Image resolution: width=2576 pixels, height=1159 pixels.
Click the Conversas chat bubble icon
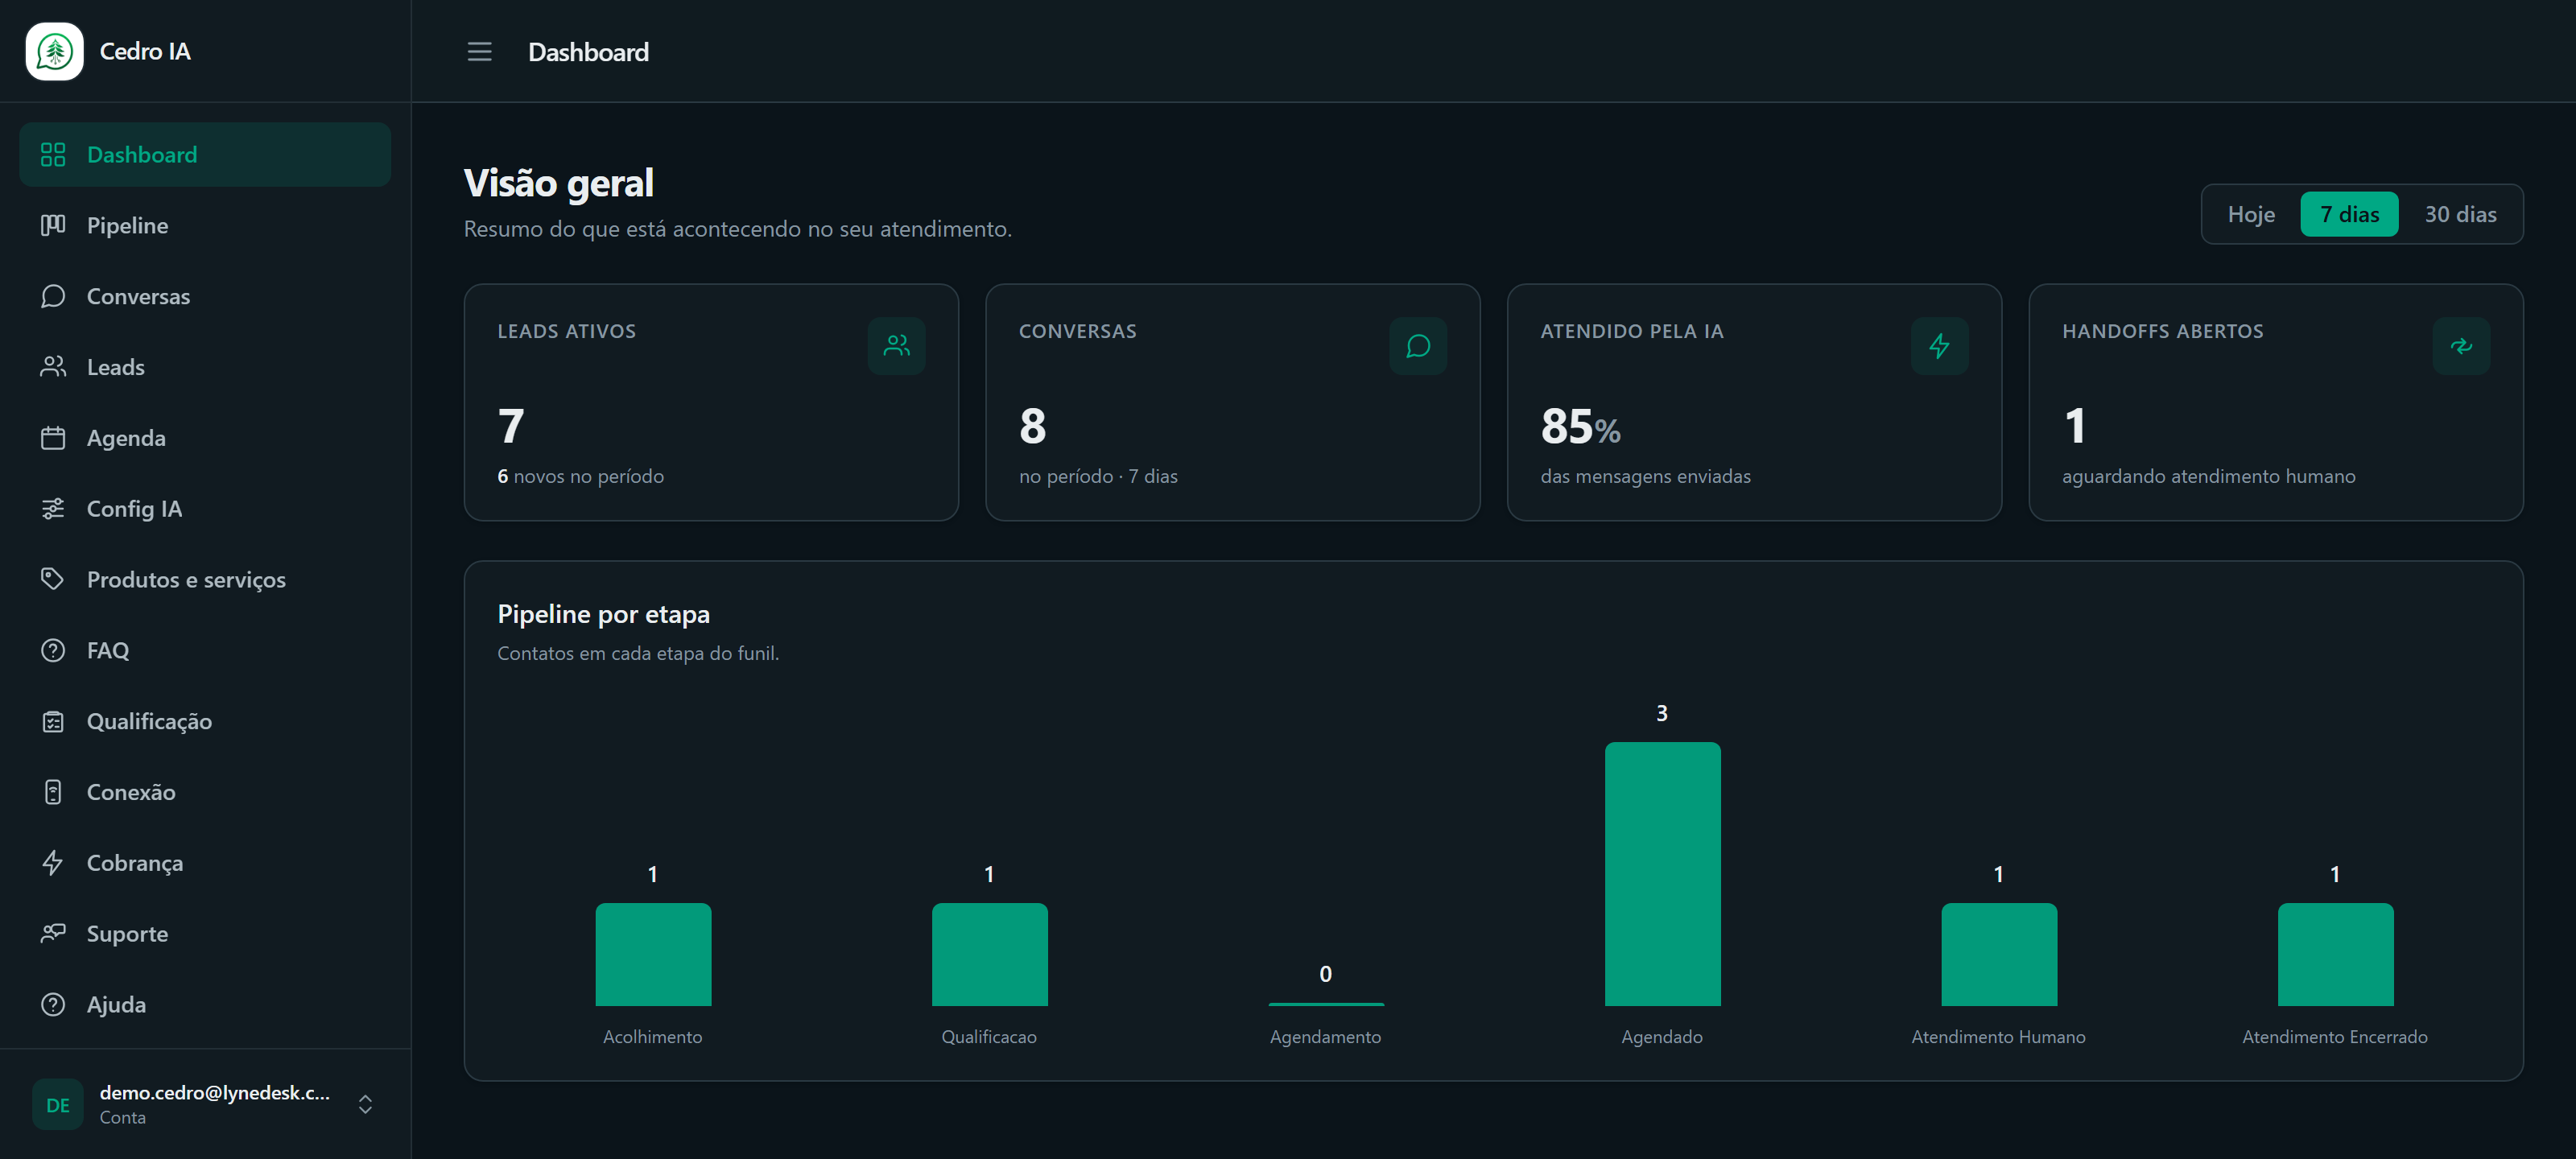pyautogui.click(x=53, y=296)
